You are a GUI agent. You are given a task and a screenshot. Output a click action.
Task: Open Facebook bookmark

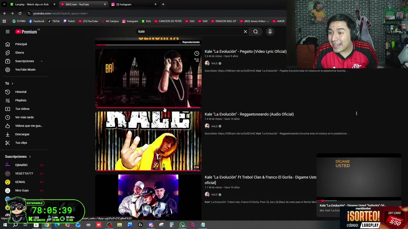pyautogui.click(x=37, y=21)
